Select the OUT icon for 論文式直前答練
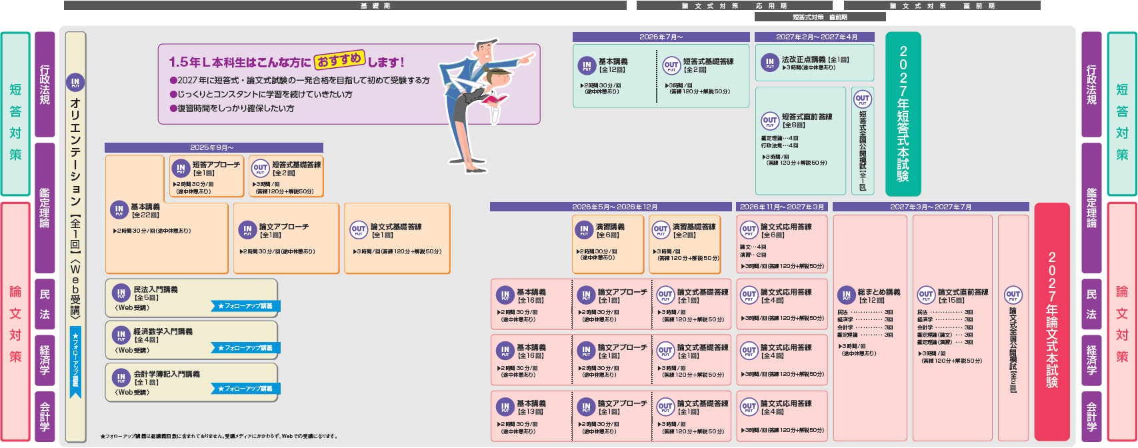 point(926,295)
